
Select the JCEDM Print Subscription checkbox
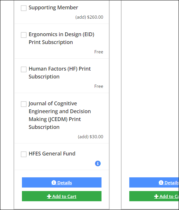pos(24,104)
